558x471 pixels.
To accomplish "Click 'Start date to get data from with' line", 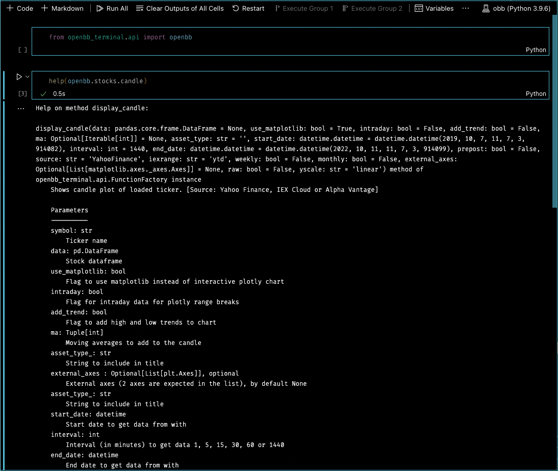I will tap(126, 425).
